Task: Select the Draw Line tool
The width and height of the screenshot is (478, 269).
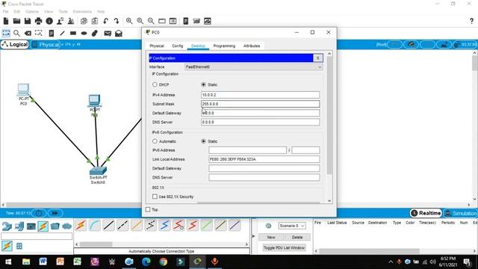Action: click(62, 33)
